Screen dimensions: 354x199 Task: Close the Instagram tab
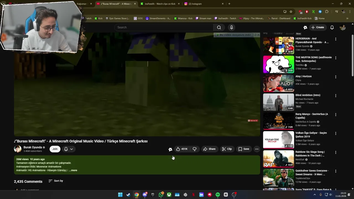point(223,4)
